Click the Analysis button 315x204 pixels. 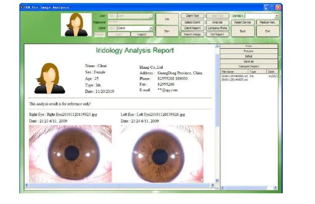pos(217,22)
